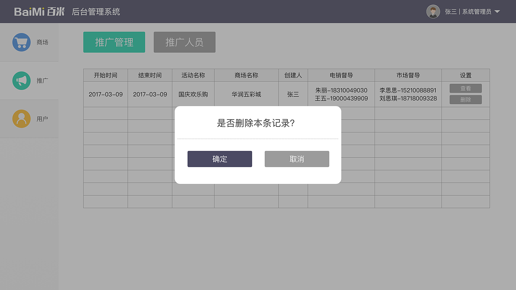
Task: Expand the 系统管理员 account dropdown arrow
Action: coord(497,12)
